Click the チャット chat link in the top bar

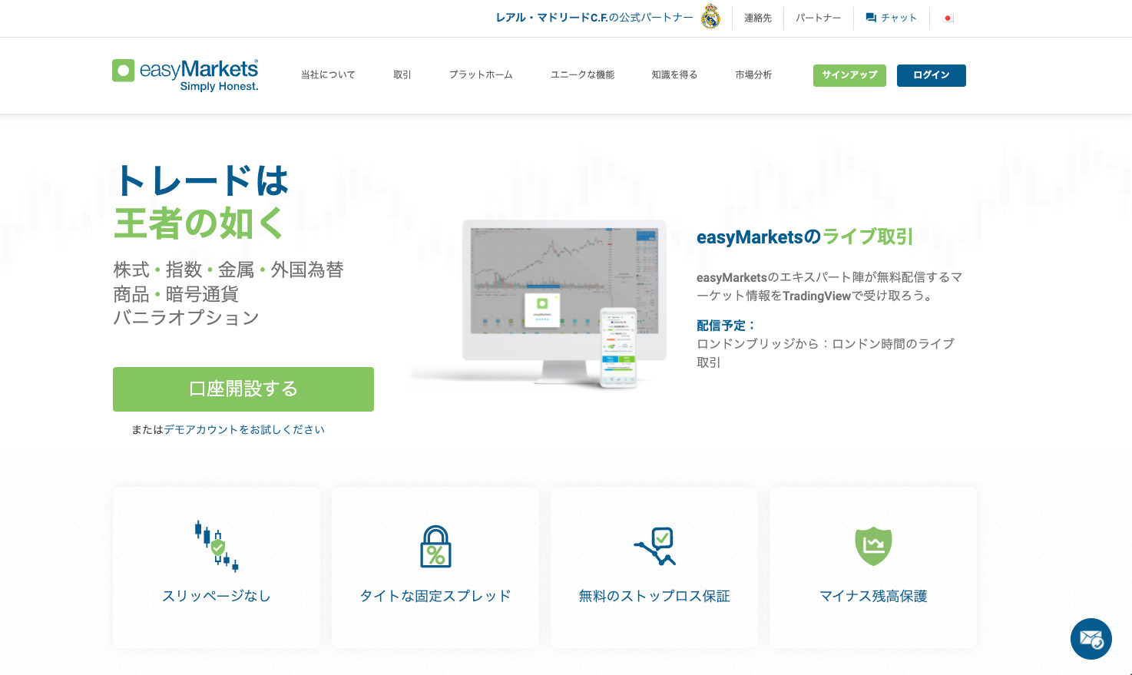[x=892, y=18]
